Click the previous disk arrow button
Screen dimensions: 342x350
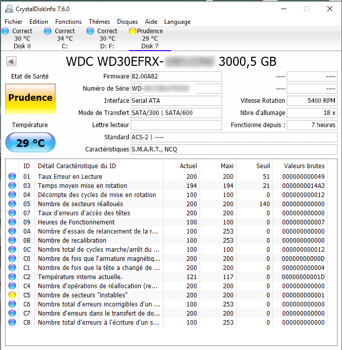click(11, 61)
